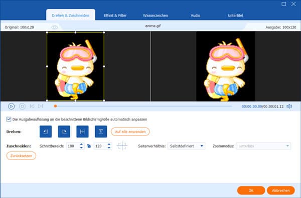Rotate the image right 90 degrees
Screen dimensions: 301x198
point(64,131)
